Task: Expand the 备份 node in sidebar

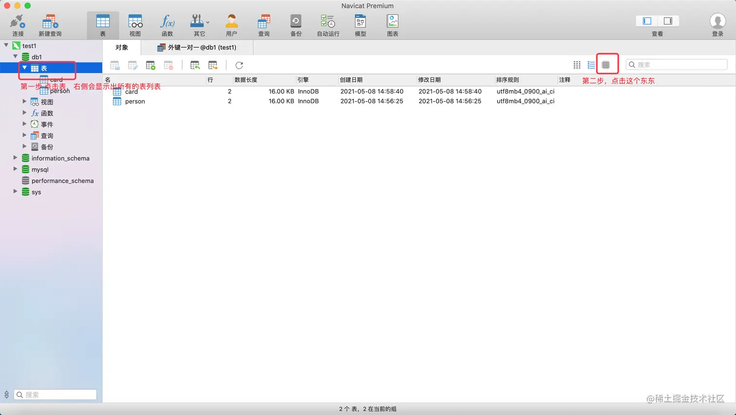Action: (x=24, y=146)
